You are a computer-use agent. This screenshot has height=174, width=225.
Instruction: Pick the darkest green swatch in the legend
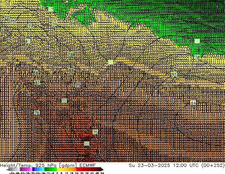[46, 169]
